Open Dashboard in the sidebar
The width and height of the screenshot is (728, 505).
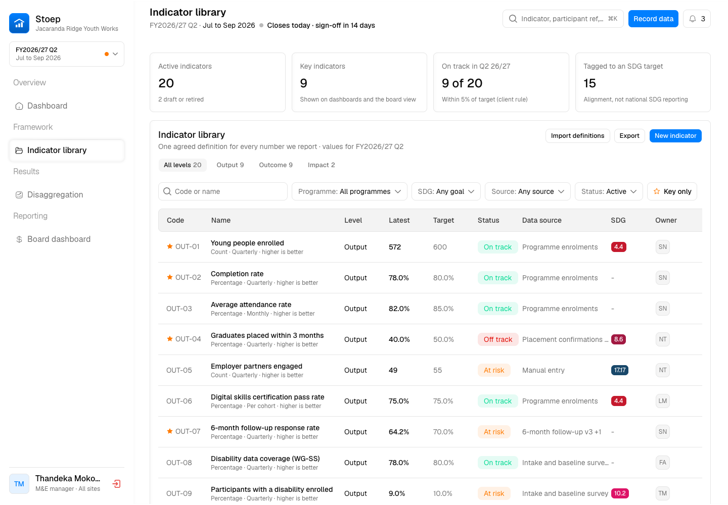[x=67, y=106]
